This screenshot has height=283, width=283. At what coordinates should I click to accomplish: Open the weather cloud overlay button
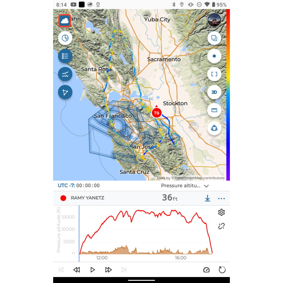pos(65,21)
